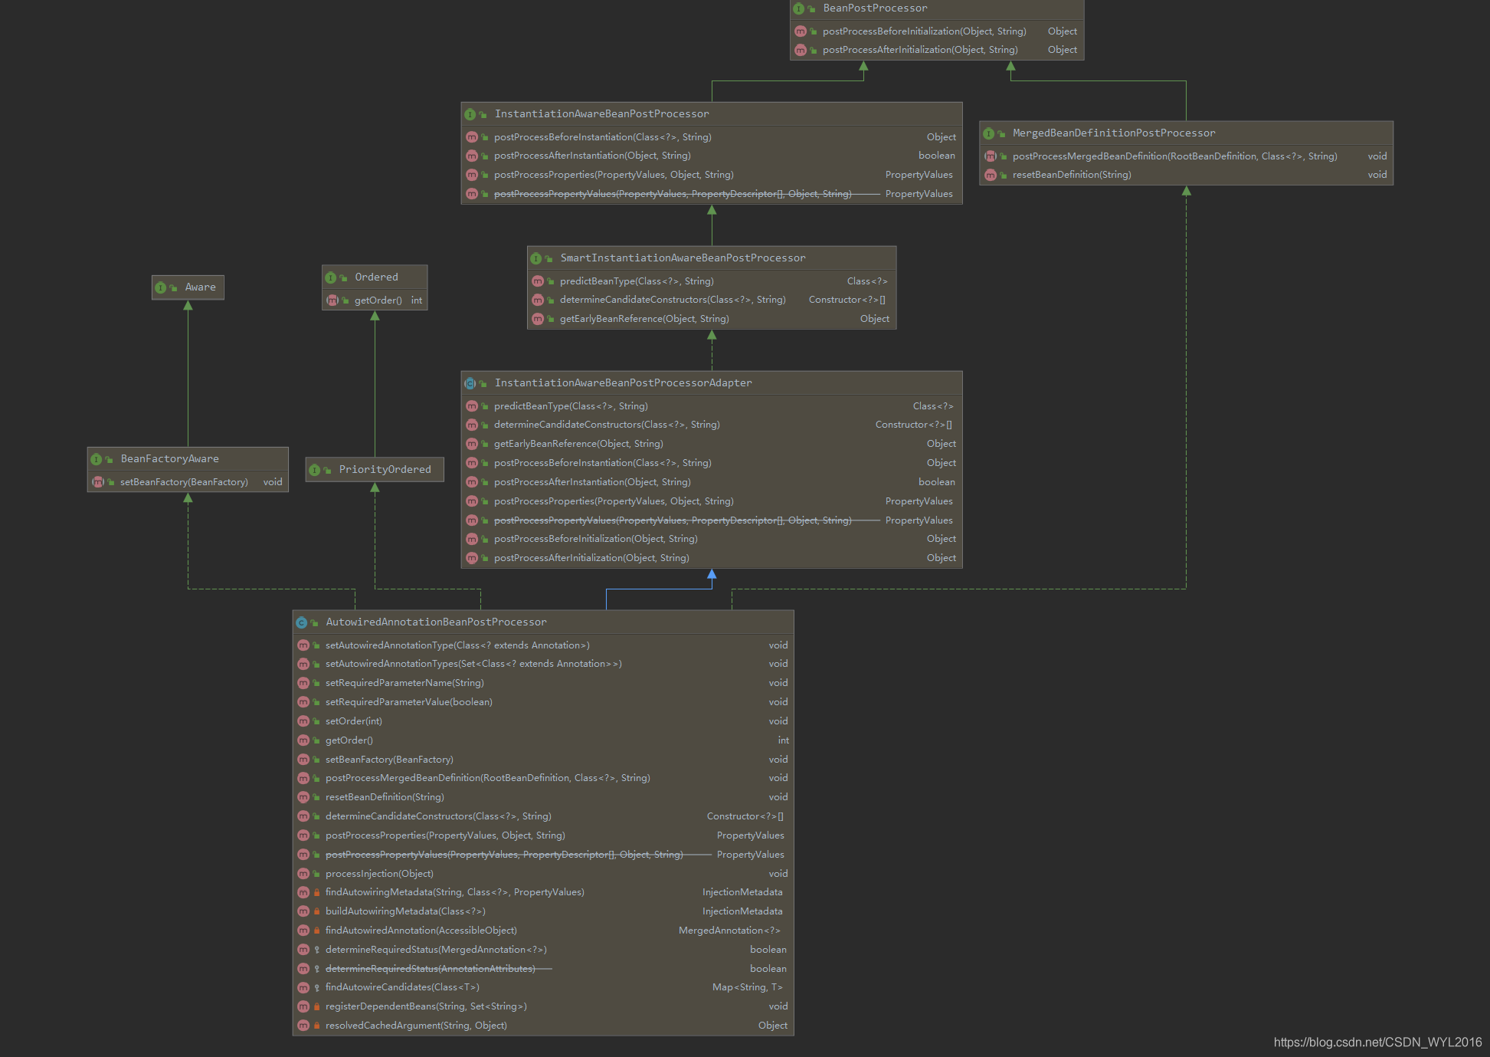Screen dimensions: 1490x1057
Task: Click method icon beside postProcessAfterInstantiation in InstantiationAwareBeanPostProcessor
Action: pyautogui.click(x=472, y=156)
